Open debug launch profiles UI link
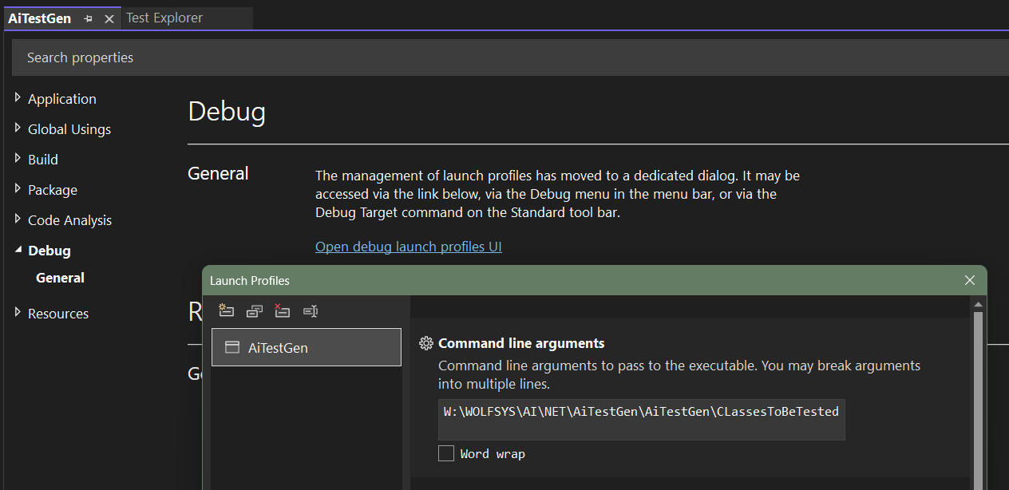This screenshot has height=490, width=1009. [x=408, y=247]
